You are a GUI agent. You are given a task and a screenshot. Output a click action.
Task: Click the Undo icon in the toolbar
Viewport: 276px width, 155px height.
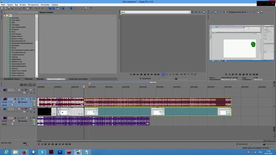click(x=36, y=8)
